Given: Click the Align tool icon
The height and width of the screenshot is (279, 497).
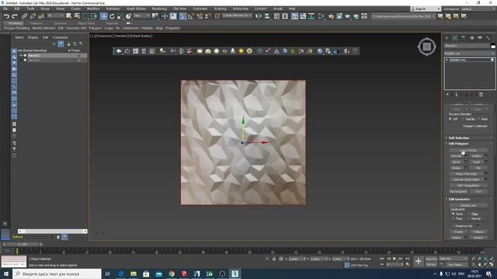Looking at the screenshot, I should pyautogui.click(x=267, y=16).
